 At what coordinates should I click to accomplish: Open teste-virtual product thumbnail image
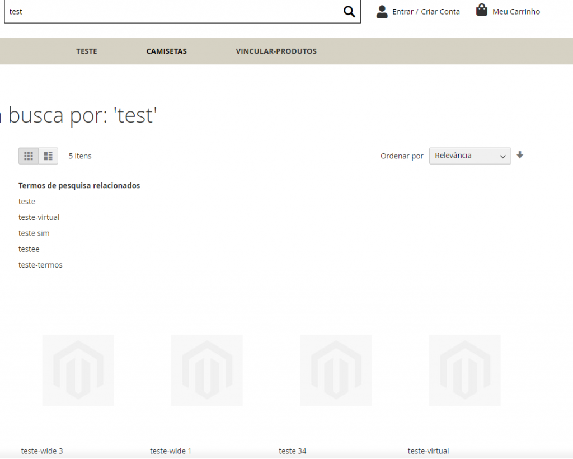[x=465, y=370]
